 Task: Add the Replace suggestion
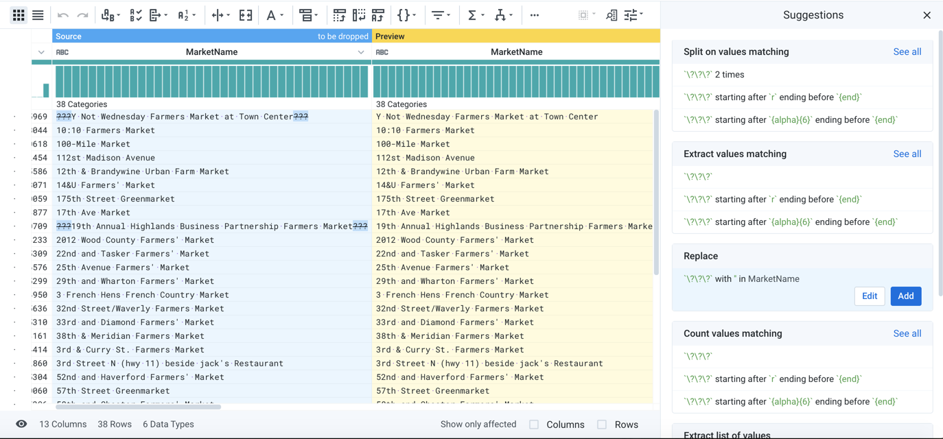click(905, 296)
